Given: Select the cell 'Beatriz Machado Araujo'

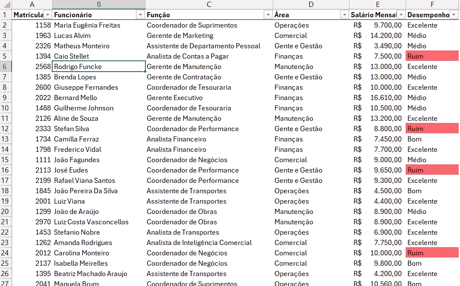Looking at the screenshot, I should (x=99, y=273).
